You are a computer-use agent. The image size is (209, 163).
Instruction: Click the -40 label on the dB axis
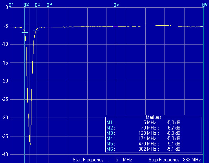(x=5, y=154)
